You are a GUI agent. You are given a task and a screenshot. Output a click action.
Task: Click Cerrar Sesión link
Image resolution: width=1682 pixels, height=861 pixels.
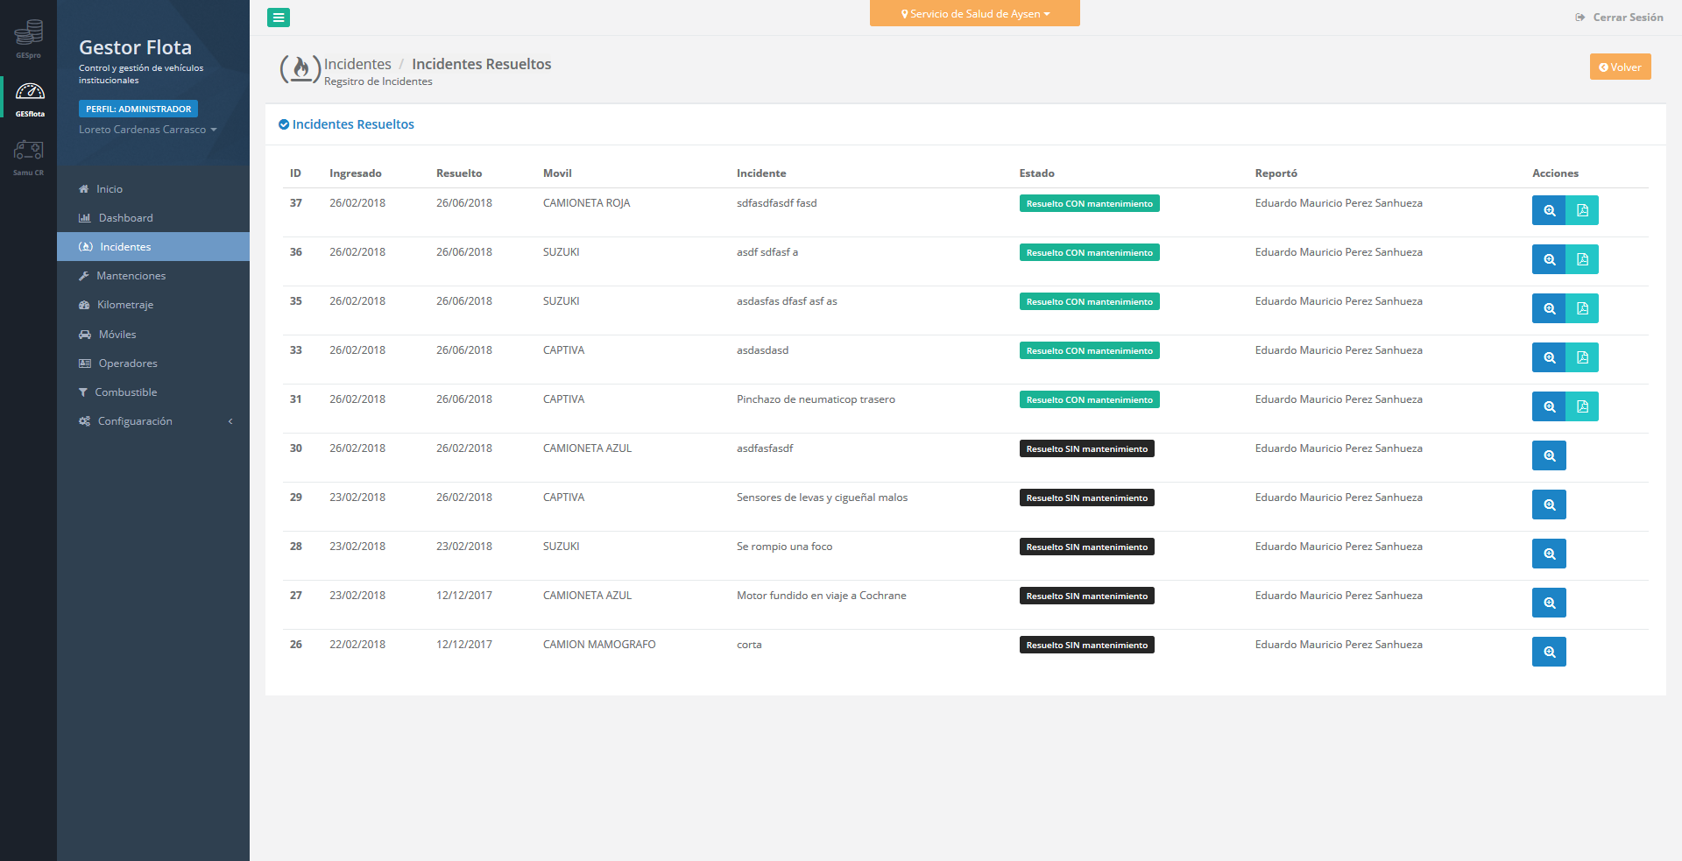(1619, 18)
